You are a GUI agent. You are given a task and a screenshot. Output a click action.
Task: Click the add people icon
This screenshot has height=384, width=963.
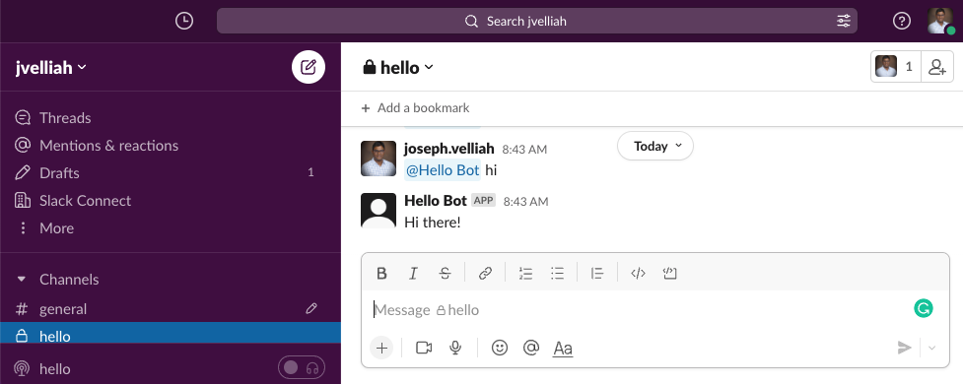[937, 66]
